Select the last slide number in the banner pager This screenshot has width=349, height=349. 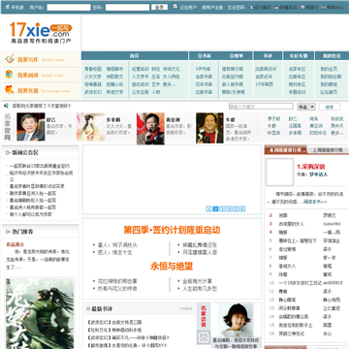pyautogui.click(x=242, y=208)
